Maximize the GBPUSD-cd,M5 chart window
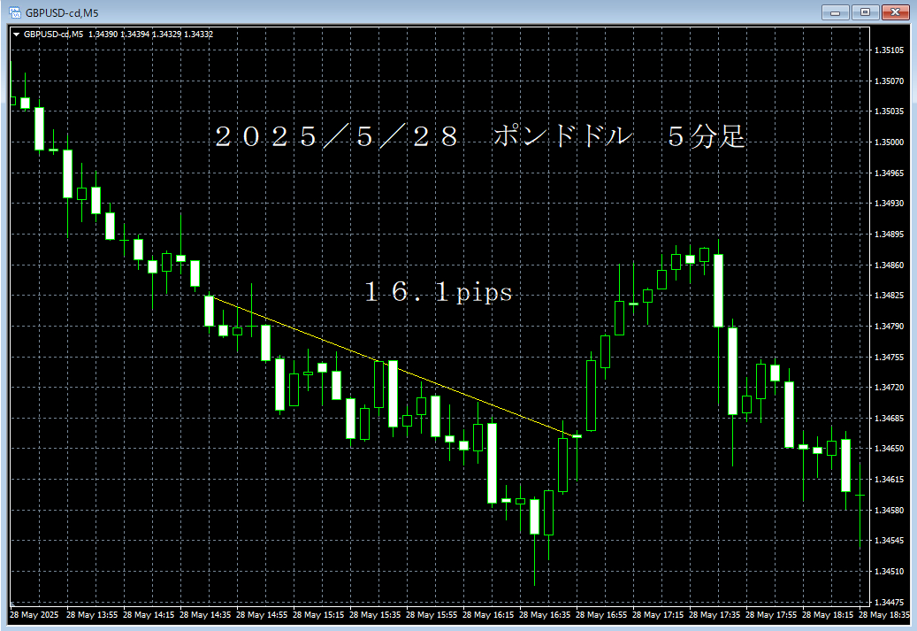Image resolution: width=917 pixels, height=631 pixels. pyautogui.click(x=865, y=12)
